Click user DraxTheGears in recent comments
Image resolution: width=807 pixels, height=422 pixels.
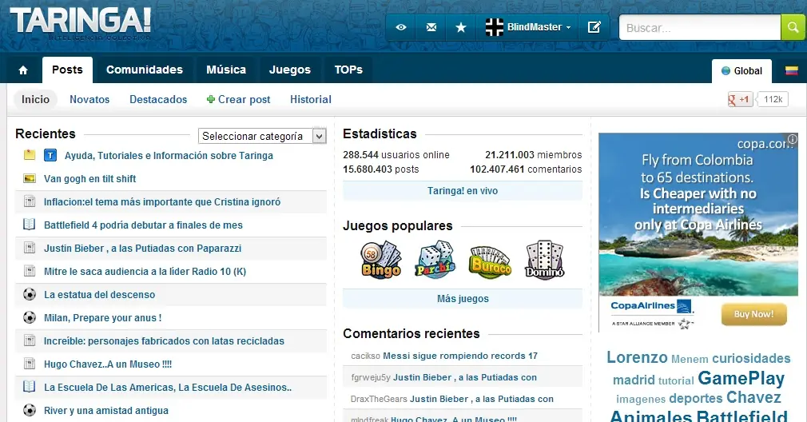(x=379, y=399)
